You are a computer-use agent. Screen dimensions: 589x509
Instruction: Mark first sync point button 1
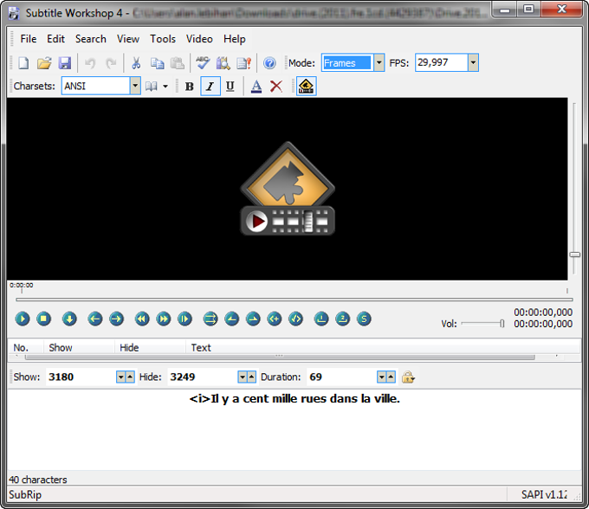(321, 319)
